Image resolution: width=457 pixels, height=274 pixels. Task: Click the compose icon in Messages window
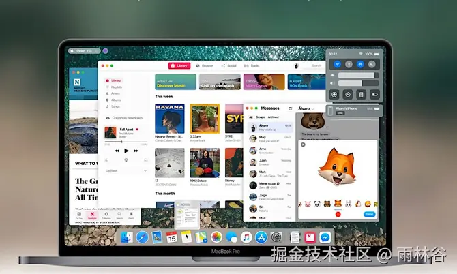click(291, 108)
